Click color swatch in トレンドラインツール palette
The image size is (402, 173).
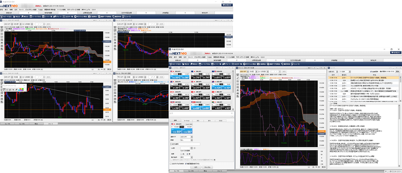(21, 90)
